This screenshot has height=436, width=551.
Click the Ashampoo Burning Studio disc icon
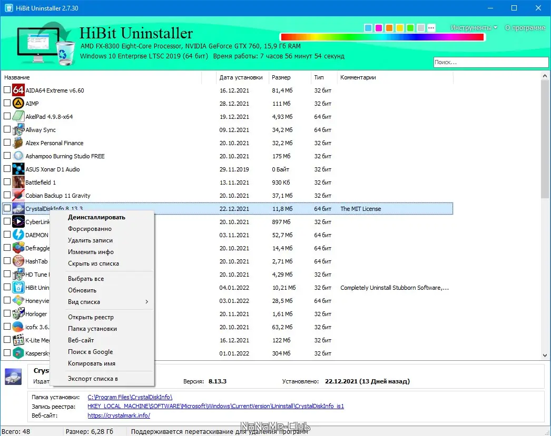pos(18,156)
